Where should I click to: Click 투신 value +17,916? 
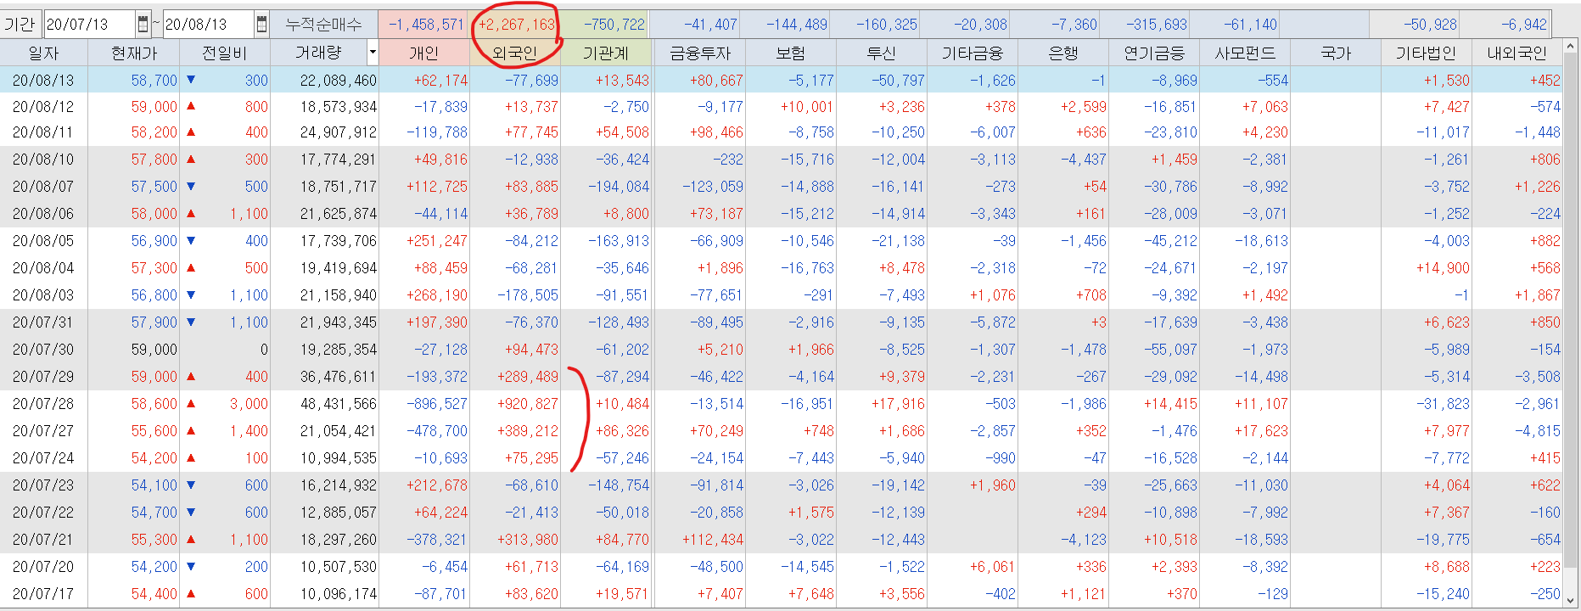pyautogui.click(x=898, y=404)
